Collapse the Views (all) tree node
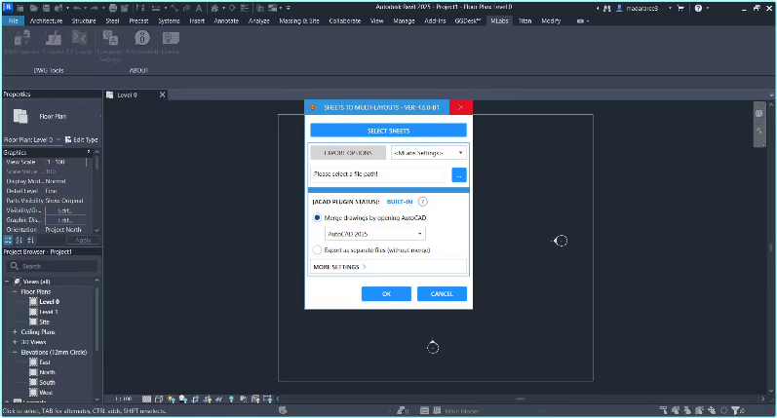The width and height of the screenshot is (777, 418). click(x=7, y=282)
